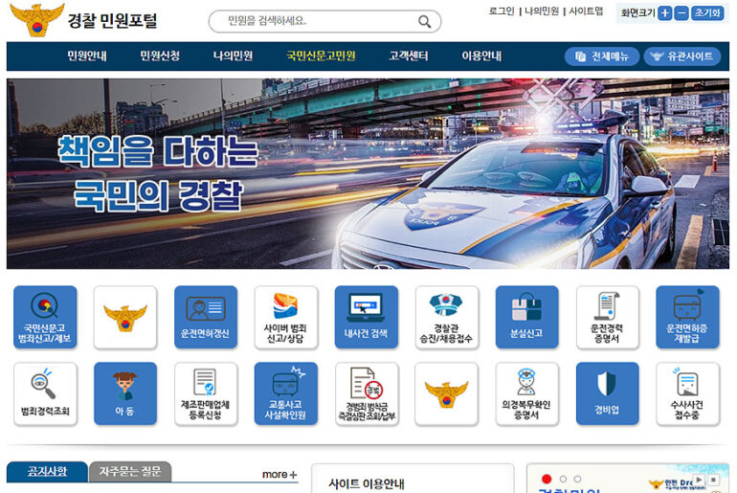The image size is (737, 493).
Task: Click the 교통사고 사실확인원 icon
Action: 285,393
